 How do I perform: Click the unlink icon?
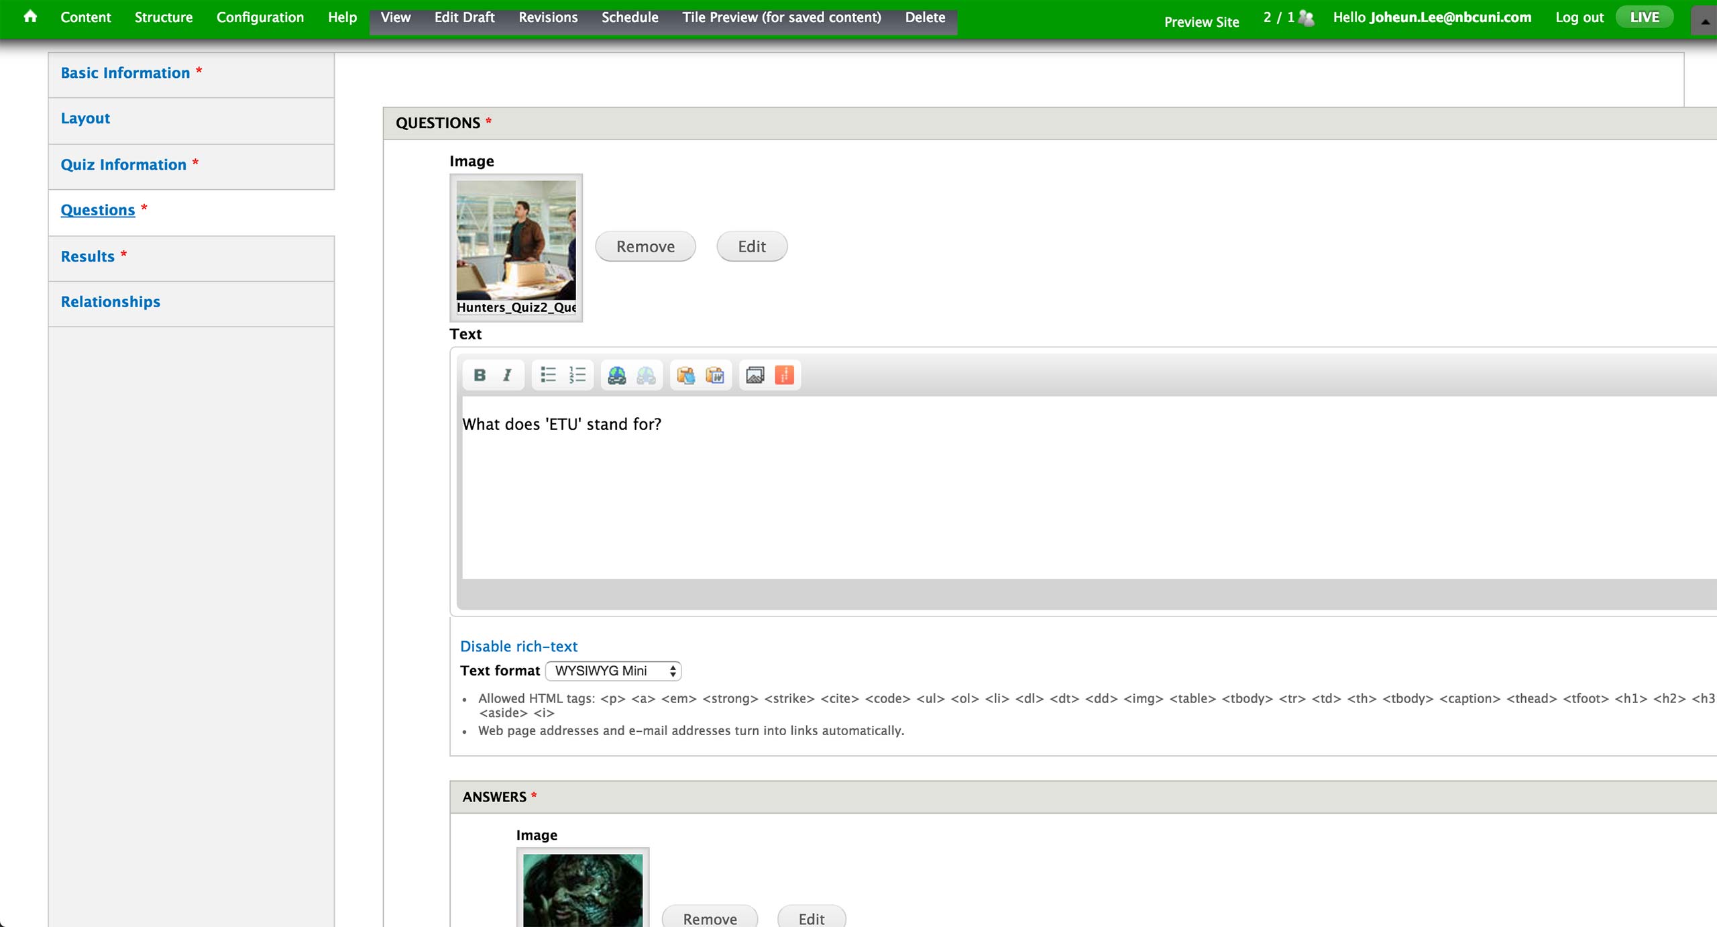pyautogui.click(x=646, y=375)
